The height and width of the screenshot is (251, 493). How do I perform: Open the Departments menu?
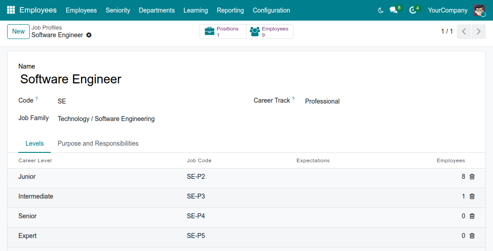156,10
